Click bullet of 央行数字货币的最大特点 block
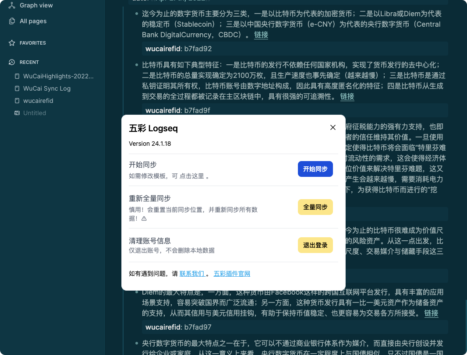 point(136,343)
